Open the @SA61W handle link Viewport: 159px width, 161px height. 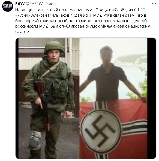pos(34,4)
